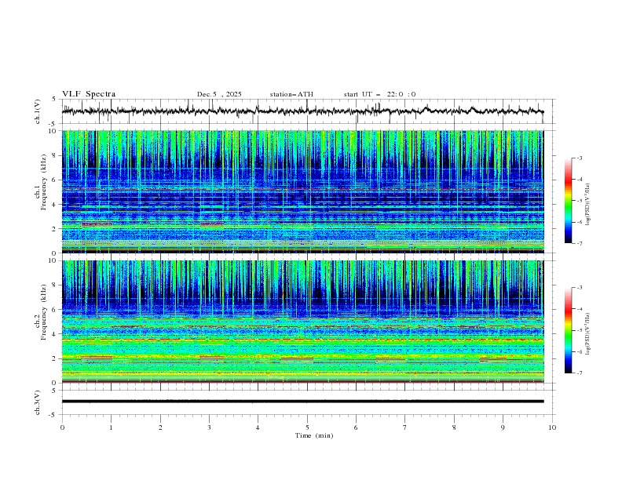Click time axis tick label "8"
This screenshot has width=622, height=480.
(454, 427)
